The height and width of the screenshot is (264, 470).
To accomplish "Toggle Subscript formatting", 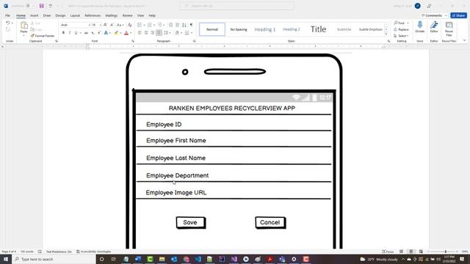I will coord(93,32).
